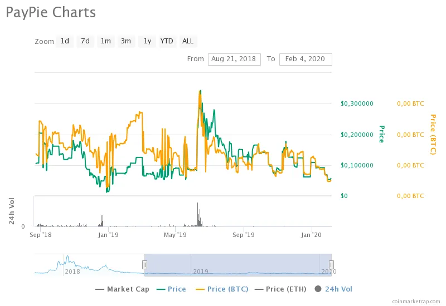Click the shaded navigator selection area

(x=238, y=265)
